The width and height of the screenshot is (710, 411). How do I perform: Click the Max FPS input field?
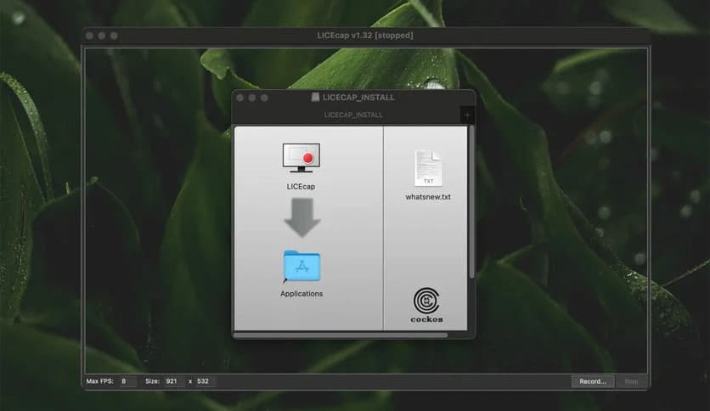pyautogui.click(x=127, y=381)
